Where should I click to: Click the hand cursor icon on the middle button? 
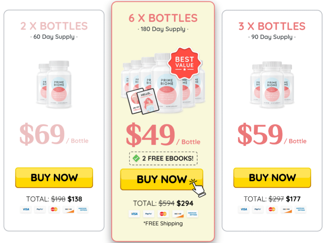(198, 188)
